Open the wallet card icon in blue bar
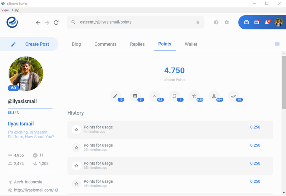 pyautogui.click(x=257, y=22)
